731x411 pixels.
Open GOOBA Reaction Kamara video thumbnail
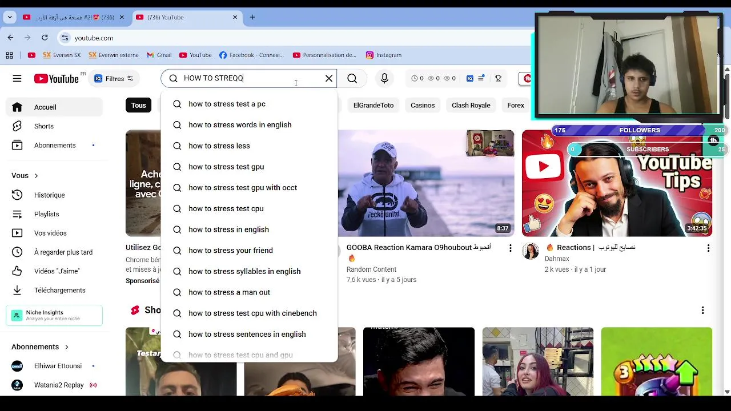click(426, 183)
